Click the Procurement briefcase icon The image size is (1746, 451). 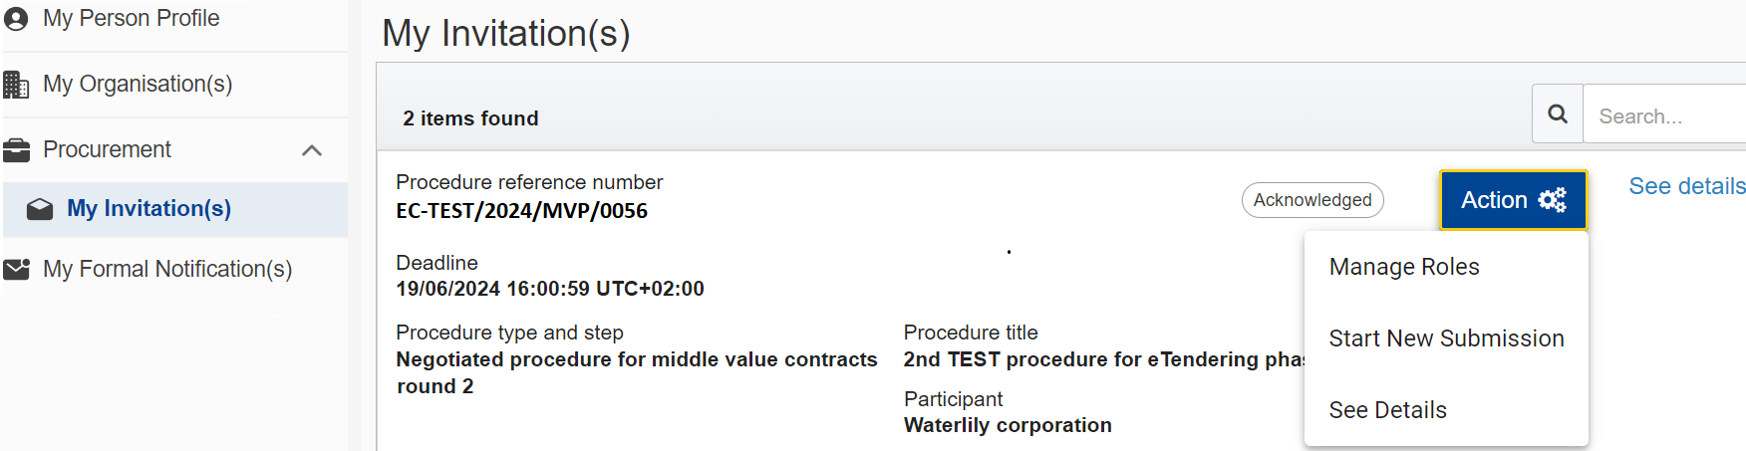[16, 150]
